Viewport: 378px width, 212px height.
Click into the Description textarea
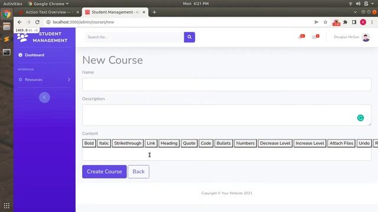click(x=227, y=115)
